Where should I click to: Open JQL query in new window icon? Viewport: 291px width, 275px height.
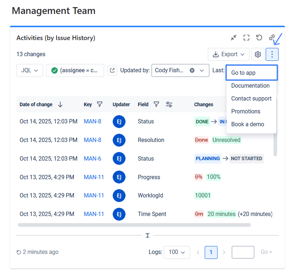[x=112, y=70]
